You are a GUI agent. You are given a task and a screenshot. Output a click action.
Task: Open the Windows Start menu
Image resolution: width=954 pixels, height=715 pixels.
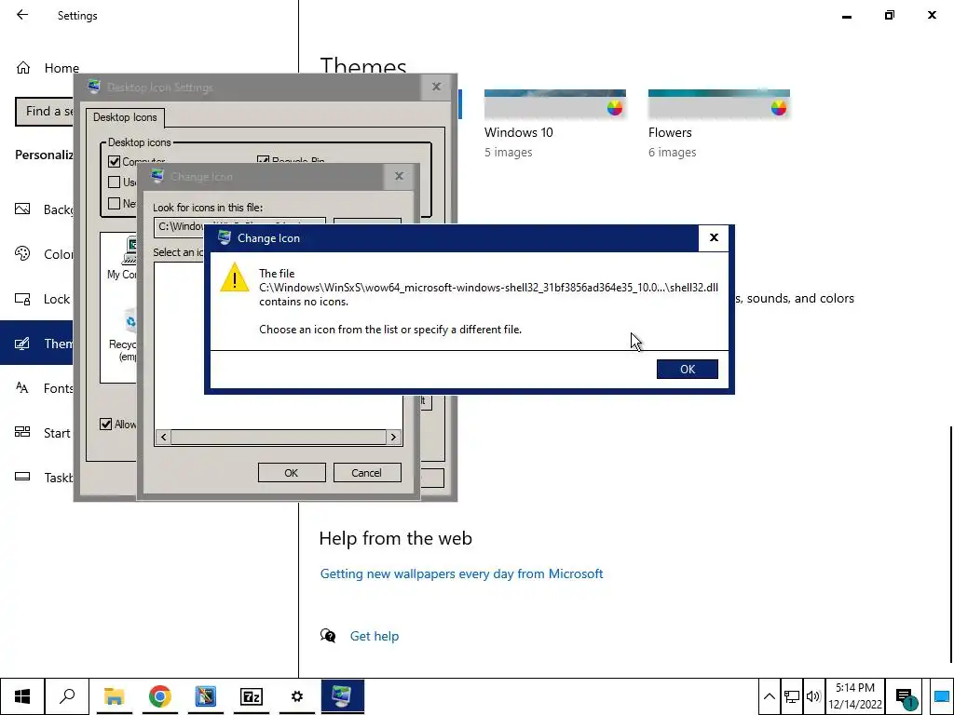[x=22, y=696]
